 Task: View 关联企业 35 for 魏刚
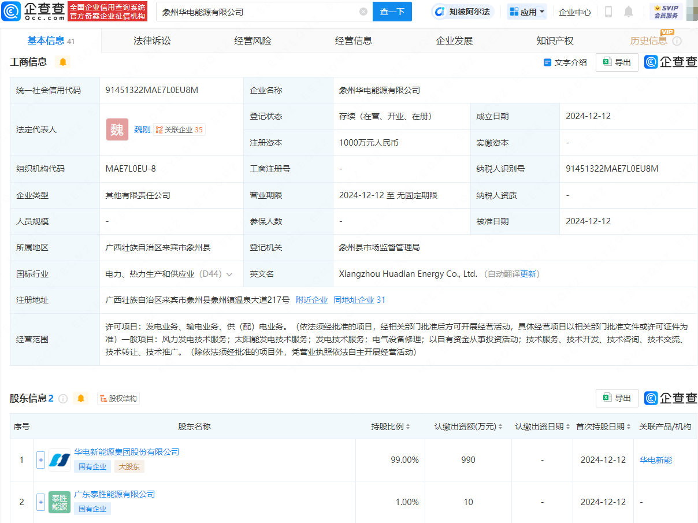179,130
